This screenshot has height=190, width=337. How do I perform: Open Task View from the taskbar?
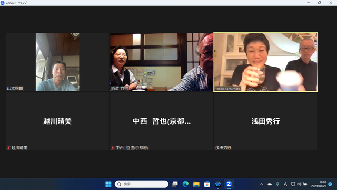(175, 184)
